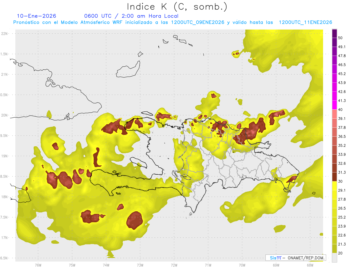Image resolution: width=348 pixels, height=269 pixels.
Task: Click the colorbar label '22.6'
Action: [342, 235]
